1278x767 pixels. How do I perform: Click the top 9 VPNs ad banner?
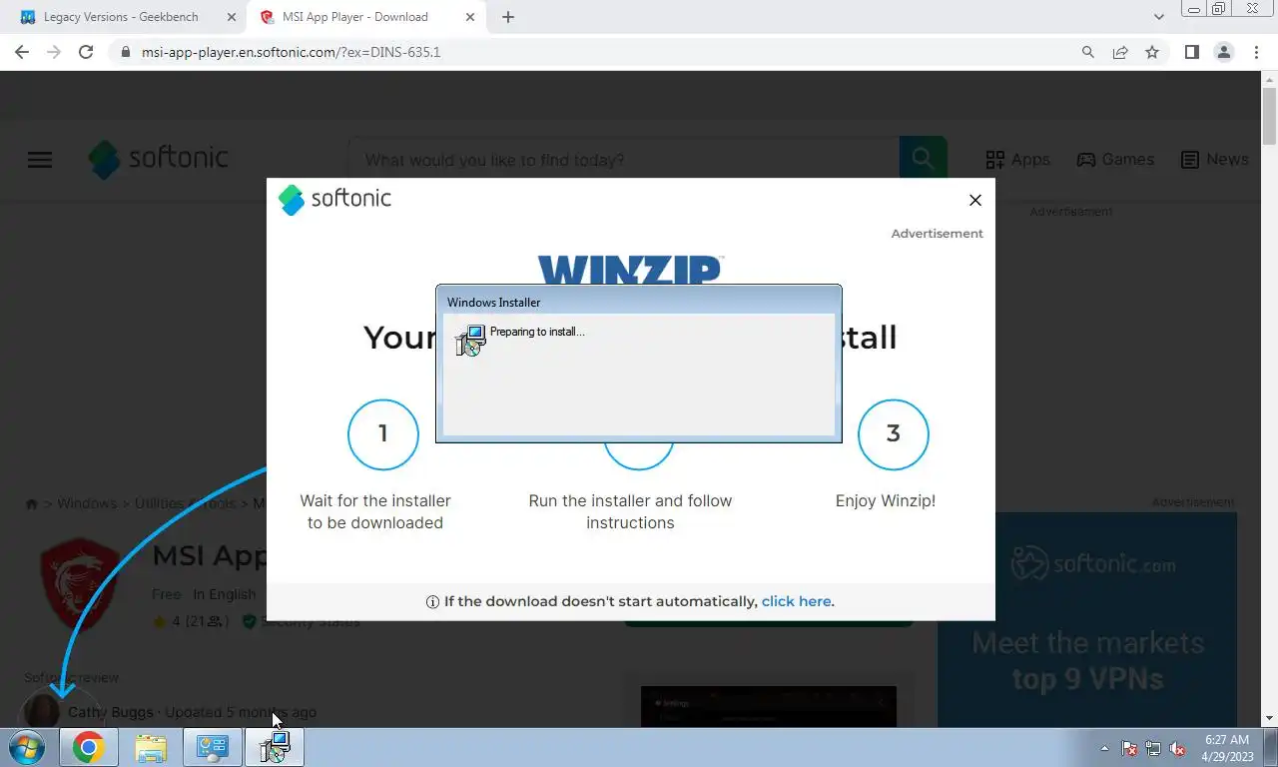coord(1087,620)
